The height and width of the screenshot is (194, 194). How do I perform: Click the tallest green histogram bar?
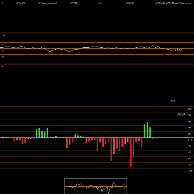(147, 130)
